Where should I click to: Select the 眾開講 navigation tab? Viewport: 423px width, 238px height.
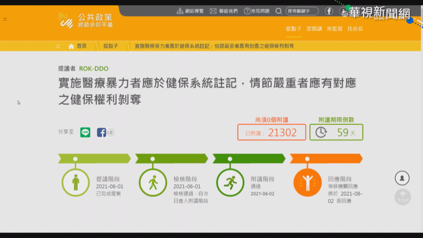[x=314, y=29]
